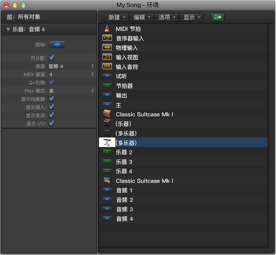Viewport: 276px width, 255px height.
Task: Open the 选项 menu
Action: (x=167, y=17)
